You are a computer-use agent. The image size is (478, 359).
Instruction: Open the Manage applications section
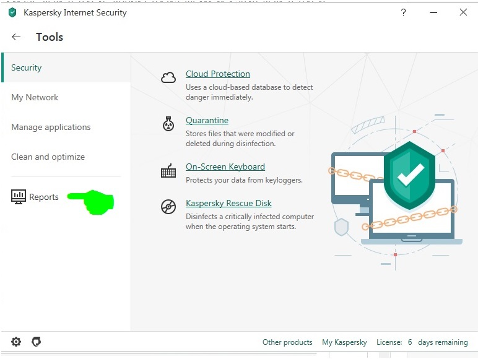click(x=51, y=127)
